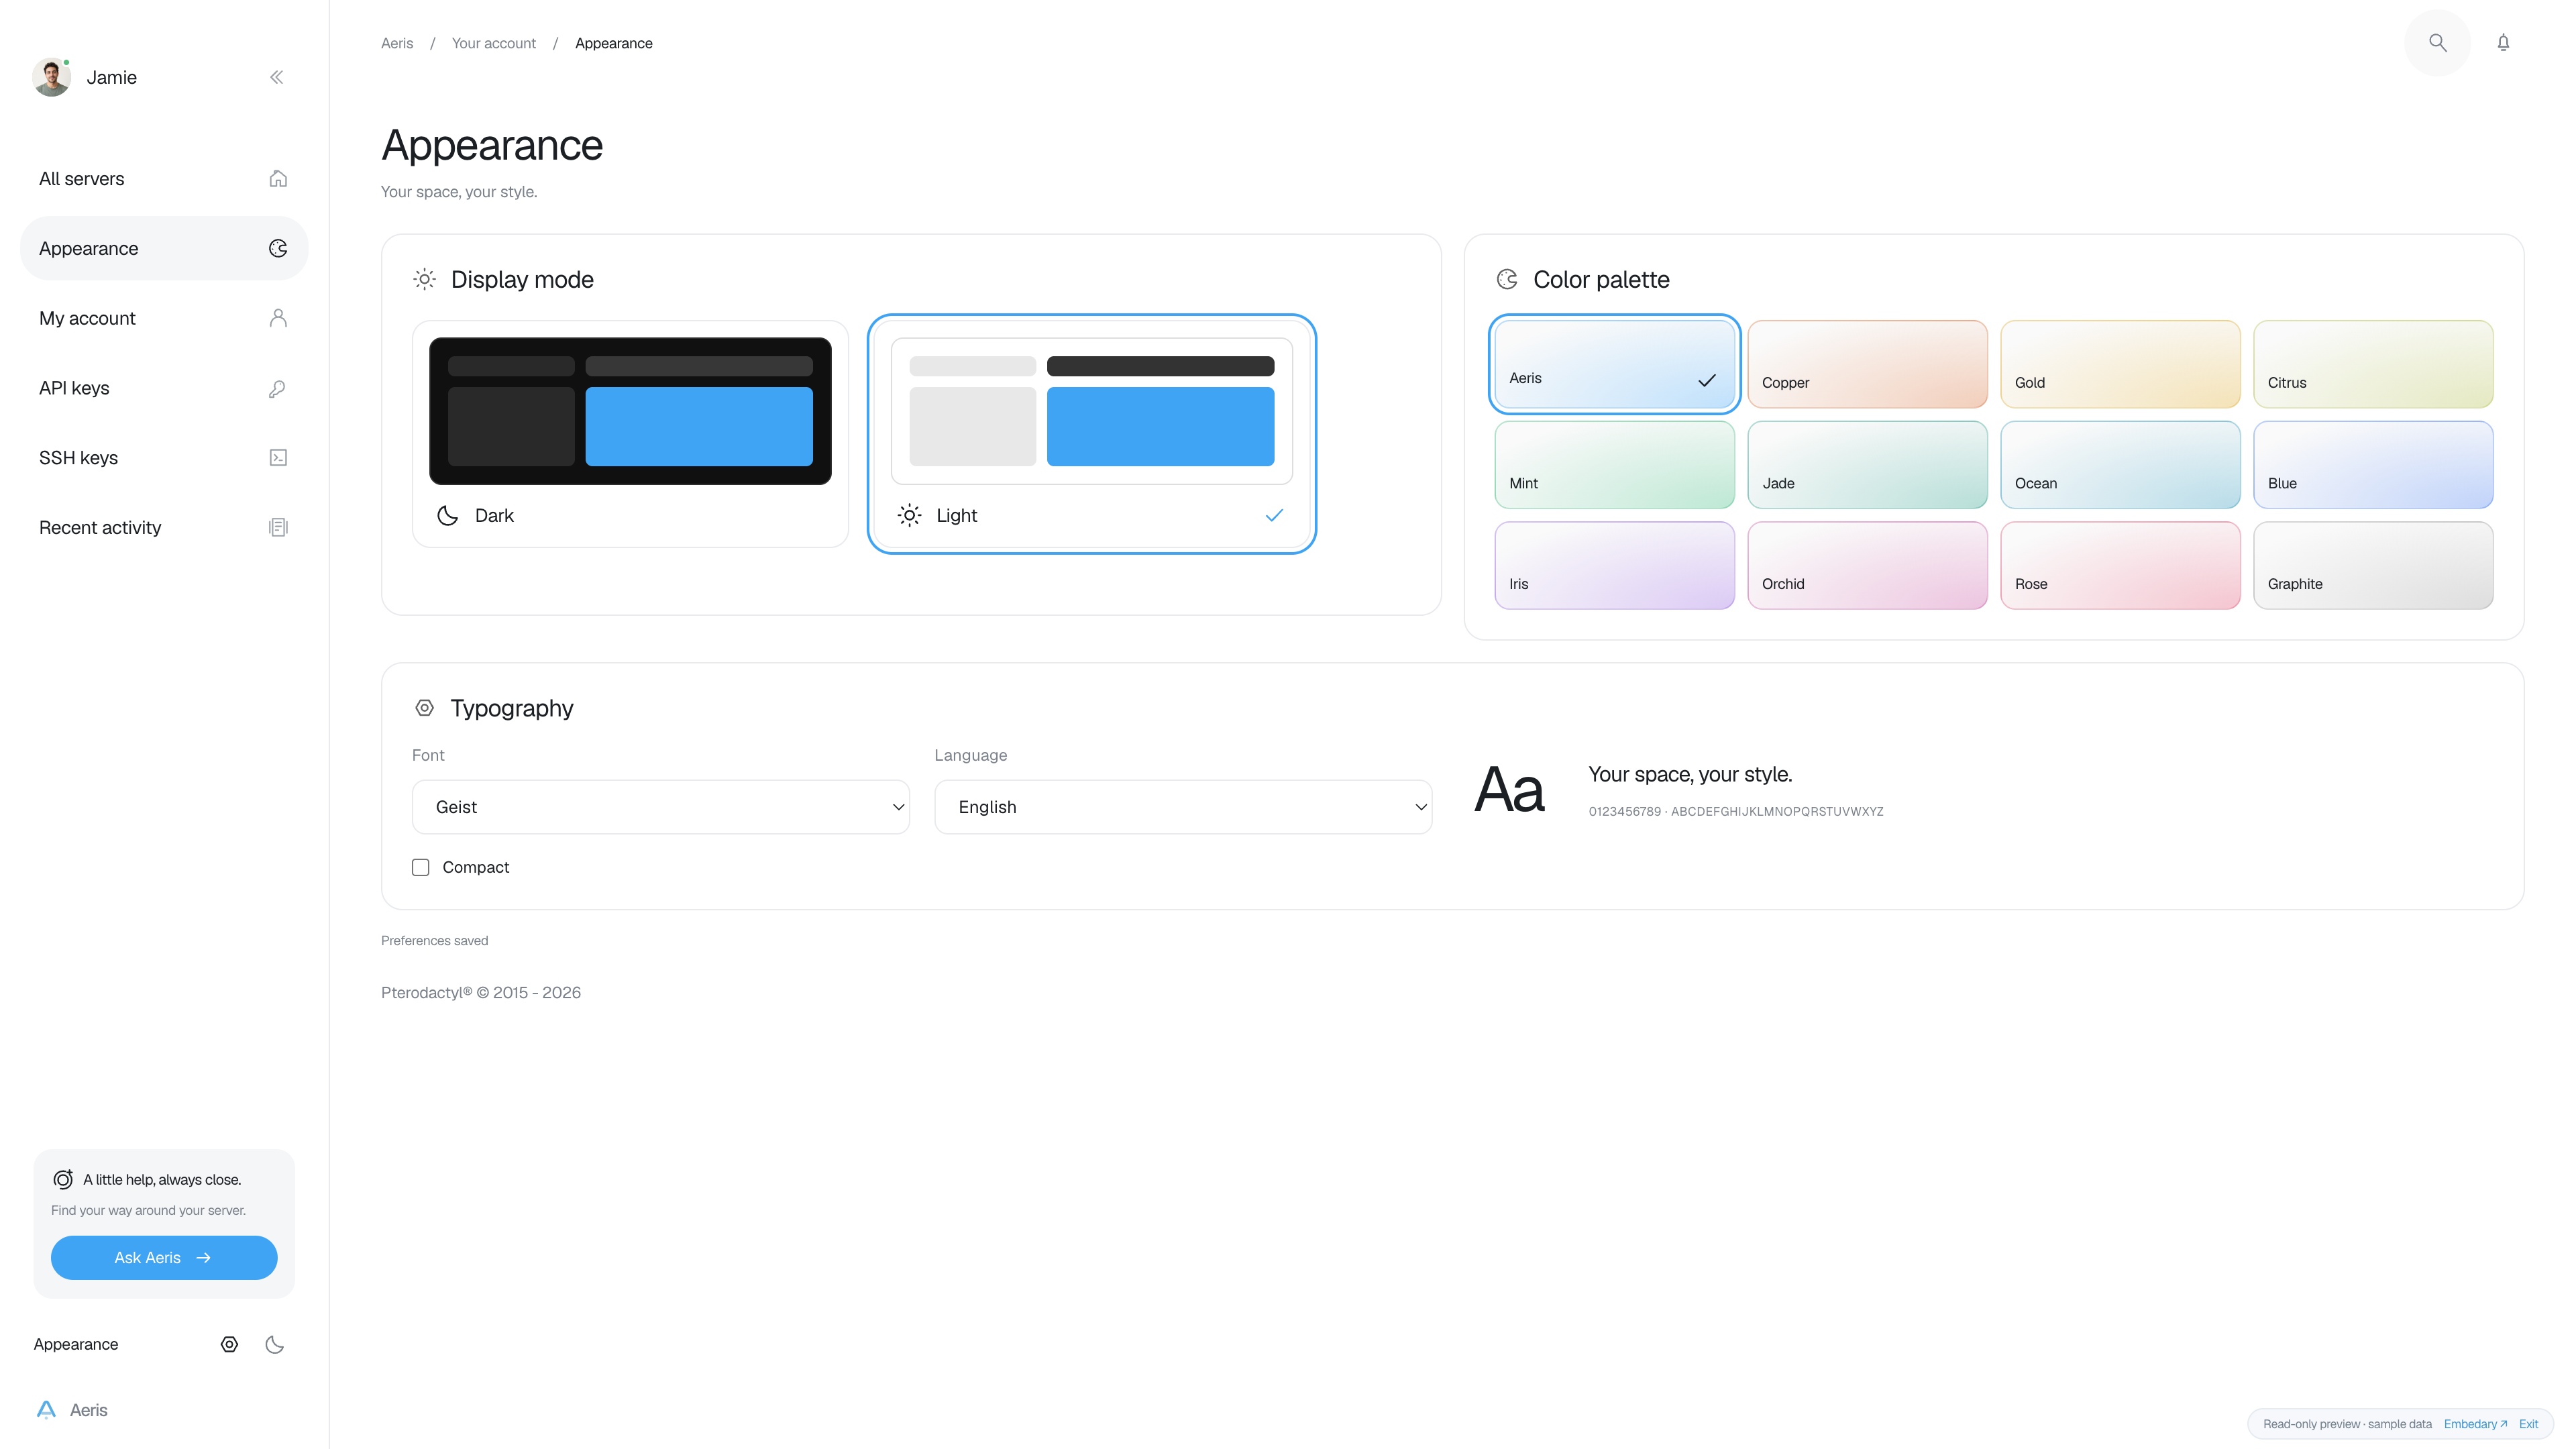
Task: Open My account in sidebar
Action: coord(164,318)
